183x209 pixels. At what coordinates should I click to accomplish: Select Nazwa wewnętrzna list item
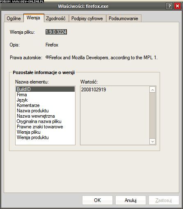(x=45, y=116)
